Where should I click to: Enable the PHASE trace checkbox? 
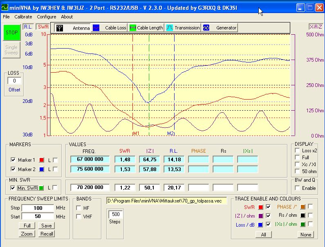[x=310, y=207]
